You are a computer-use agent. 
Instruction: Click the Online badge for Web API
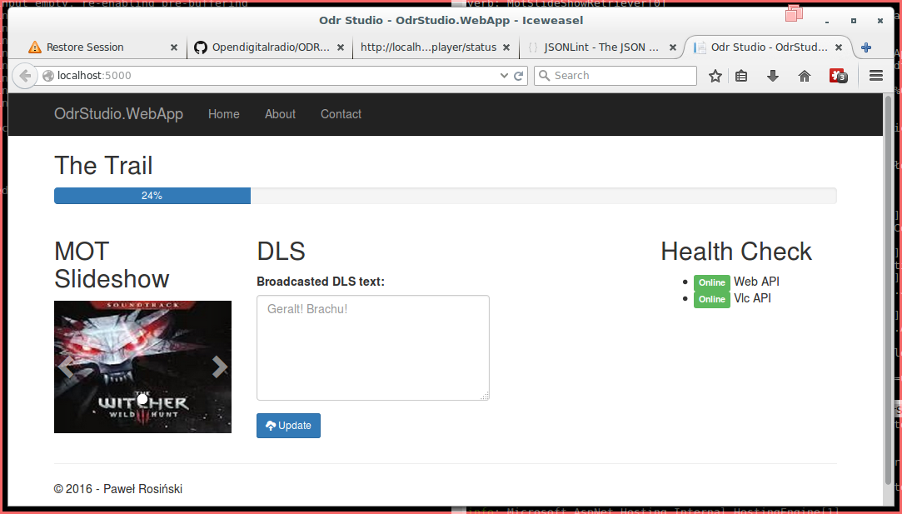[711, 282]
